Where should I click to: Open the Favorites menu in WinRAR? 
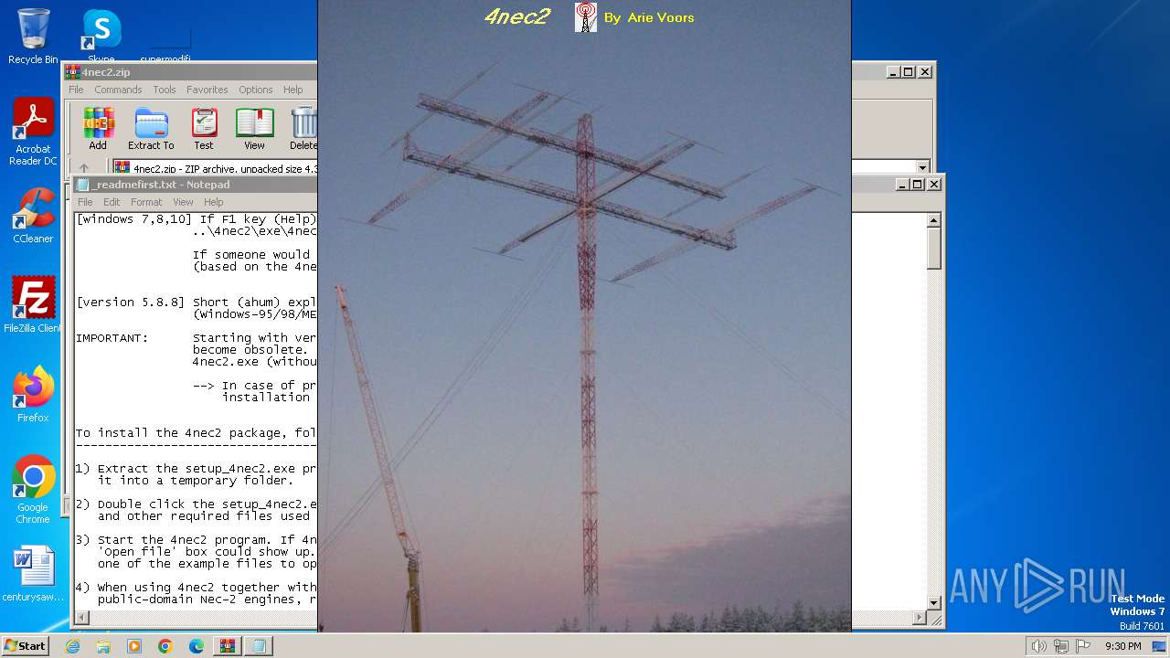pos(207,90)
